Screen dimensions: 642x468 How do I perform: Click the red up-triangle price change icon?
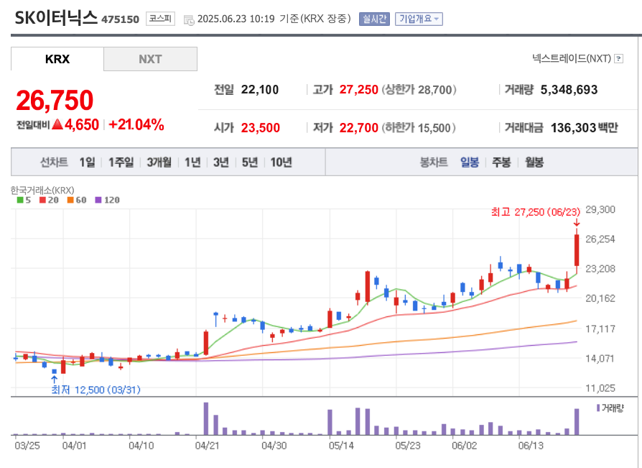[x=57, y=124]
